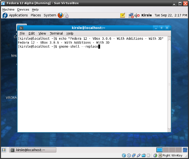The height and width of the screenshot is (159, 189).
Task: Launch Firefox from the GNOME panel
Action: [x=60, y=15]
